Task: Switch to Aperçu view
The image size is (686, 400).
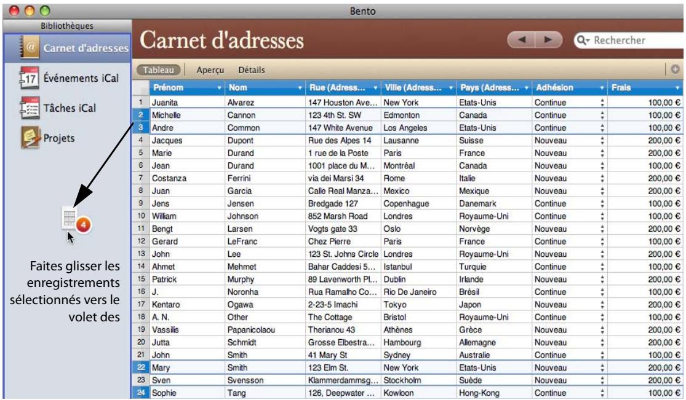Action: (210, 70)
